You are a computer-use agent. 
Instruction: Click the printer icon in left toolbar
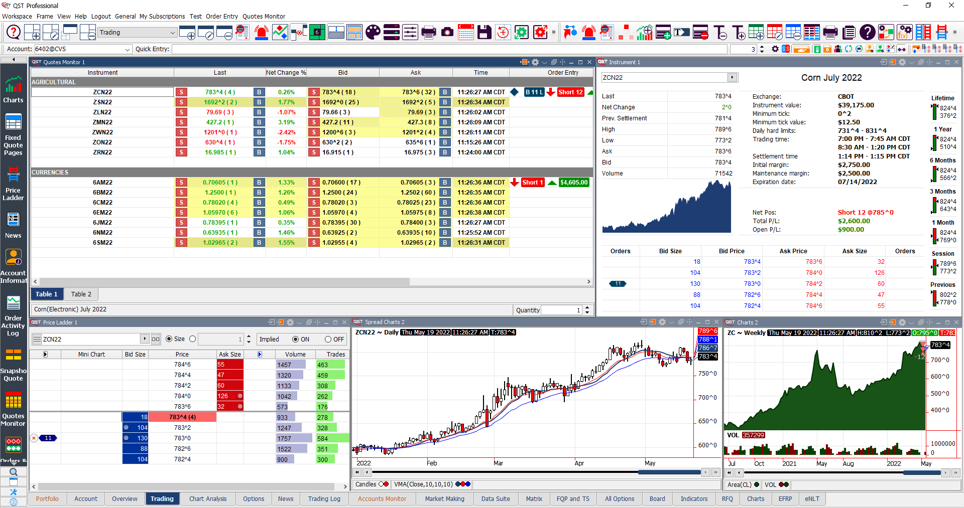(428, 33)
